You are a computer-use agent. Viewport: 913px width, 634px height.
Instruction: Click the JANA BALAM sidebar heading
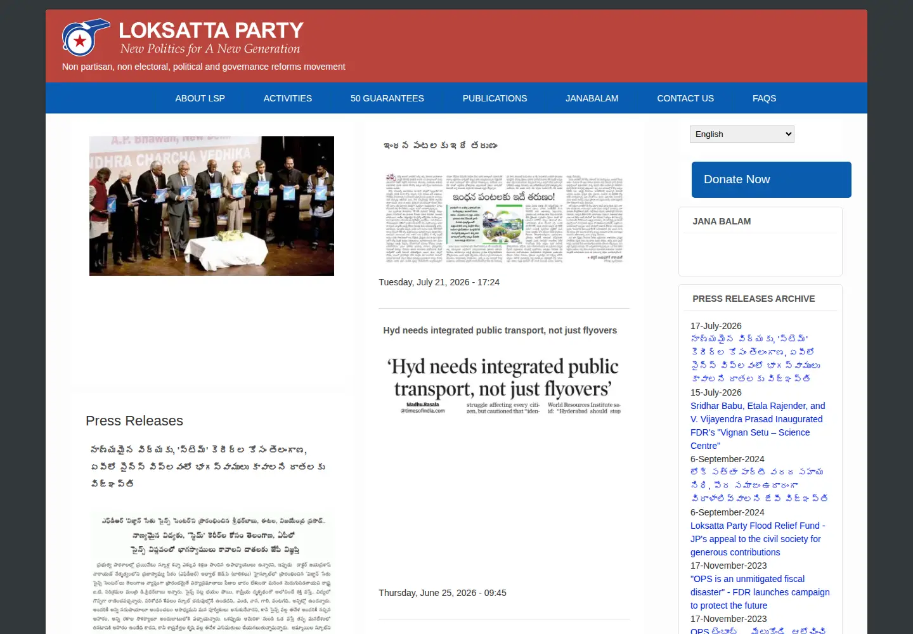(722, 221)
